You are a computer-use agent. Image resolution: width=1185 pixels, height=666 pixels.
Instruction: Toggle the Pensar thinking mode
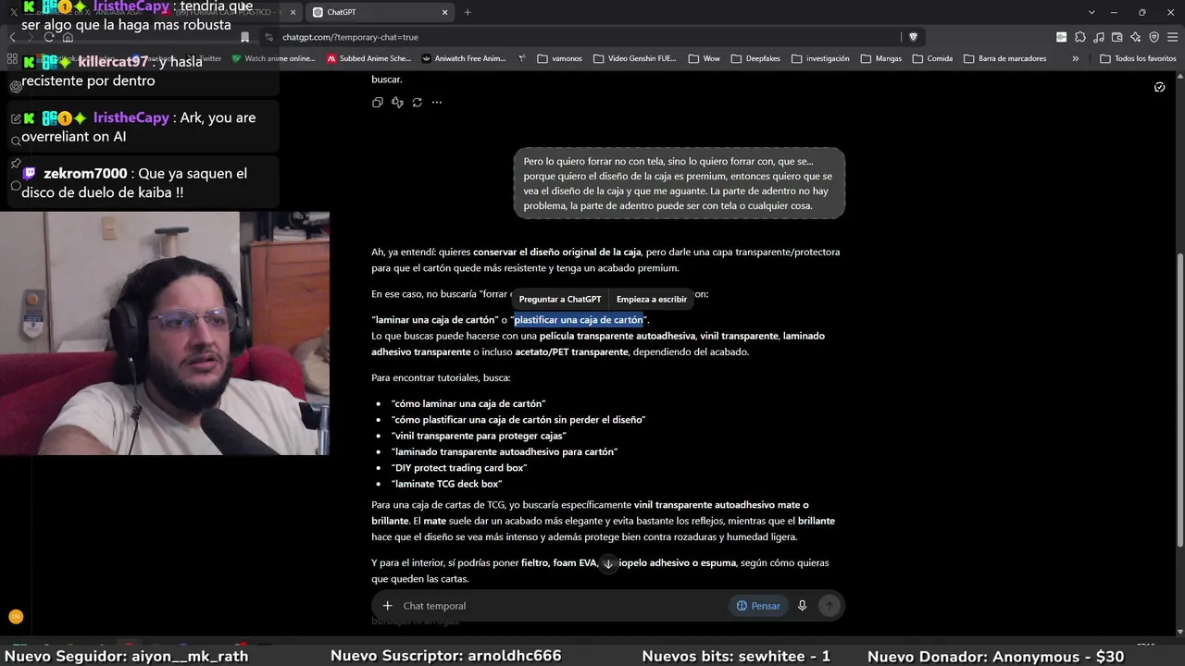(x=758, y=606)
